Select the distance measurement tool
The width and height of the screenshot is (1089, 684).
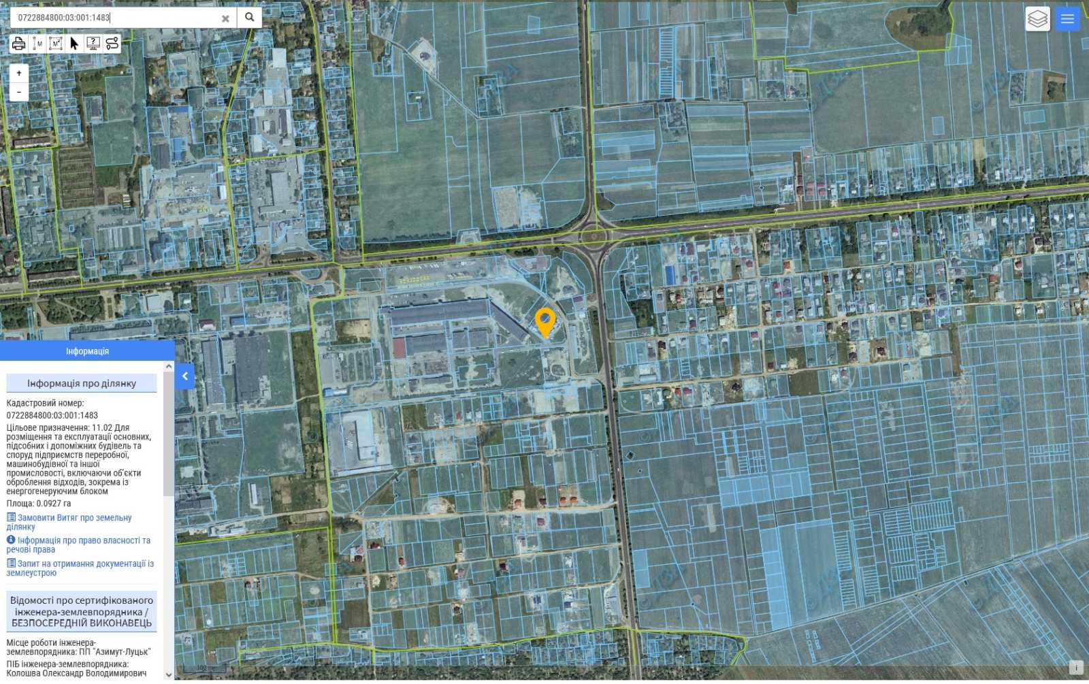(x=37, y=44)
